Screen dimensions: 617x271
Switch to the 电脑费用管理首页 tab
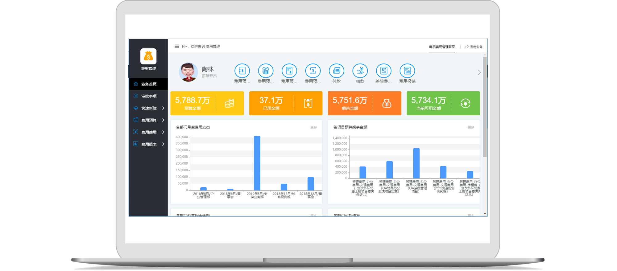[442, 47]
